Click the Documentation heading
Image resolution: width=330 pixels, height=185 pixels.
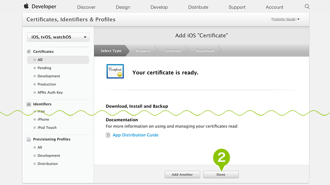(x=122, y=120)
